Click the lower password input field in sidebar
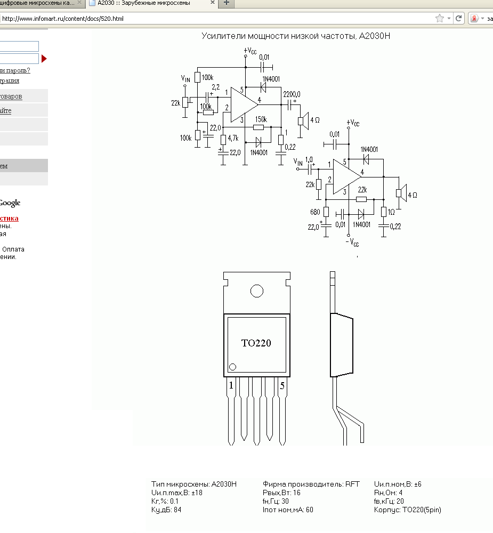Image resolution: width=493 pixels, height=533 pixels. point(19,59)
